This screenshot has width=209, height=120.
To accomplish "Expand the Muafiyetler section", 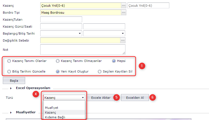I will pos(11,112).
